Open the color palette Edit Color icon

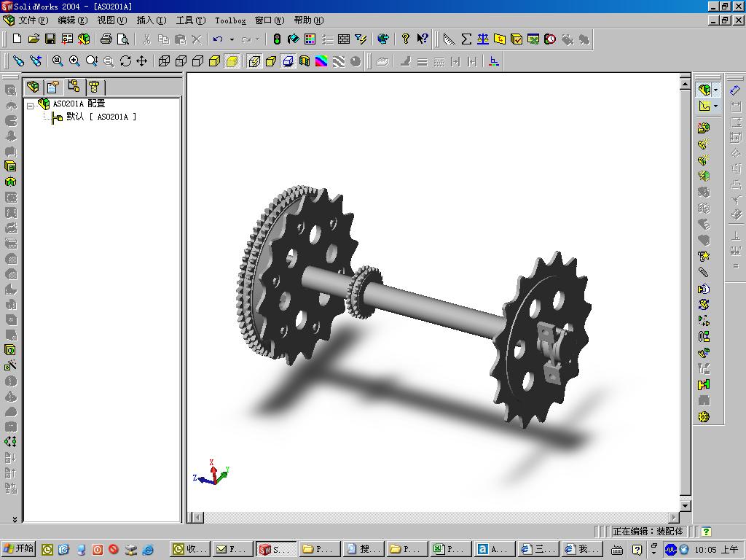pos(310,39)
